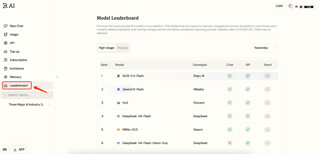The width and height of the screenshot is (320, 154).
Task: Click the Model column header
Action: coord(119,65)
